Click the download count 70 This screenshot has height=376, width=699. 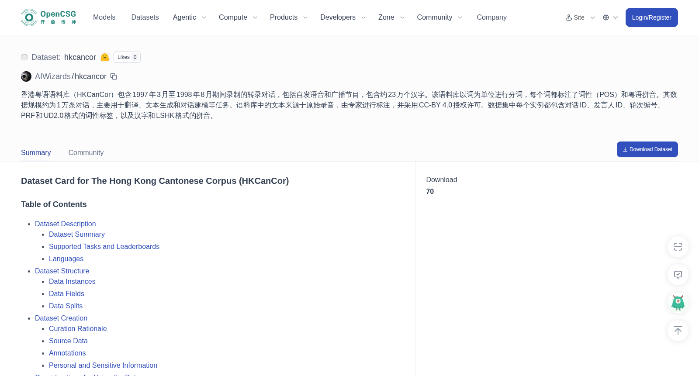pos(430,191)
